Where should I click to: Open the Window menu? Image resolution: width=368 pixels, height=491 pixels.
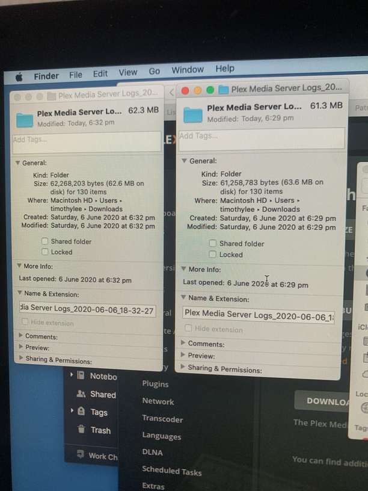(x=188, y=70)
